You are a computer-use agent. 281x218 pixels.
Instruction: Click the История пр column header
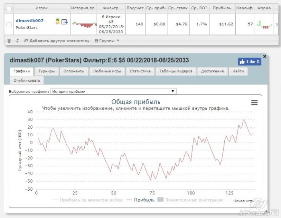coord(83,8)
